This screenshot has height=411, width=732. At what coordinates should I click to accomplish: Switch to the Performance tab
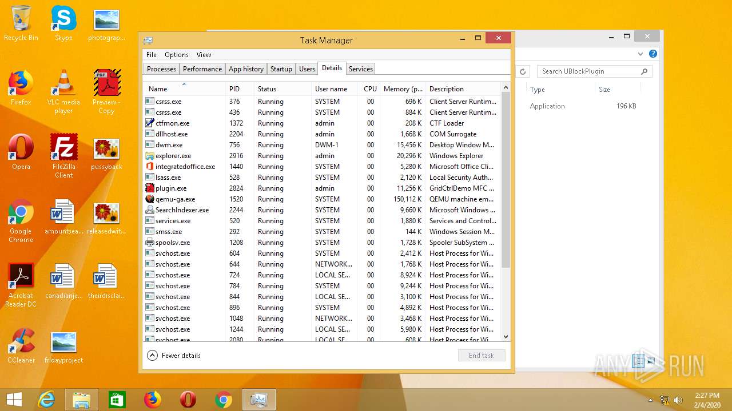click(x=202, y=69)
